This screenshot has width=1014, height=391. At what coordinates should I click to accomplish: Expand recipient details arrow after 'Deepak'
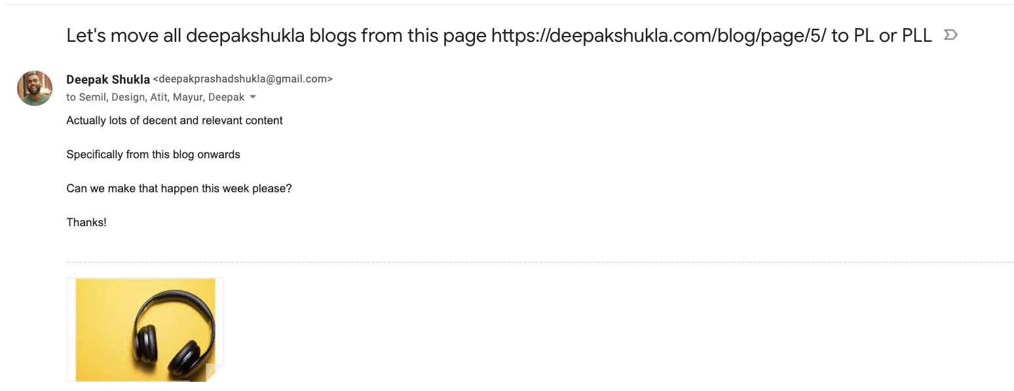(x=254, y=97)
